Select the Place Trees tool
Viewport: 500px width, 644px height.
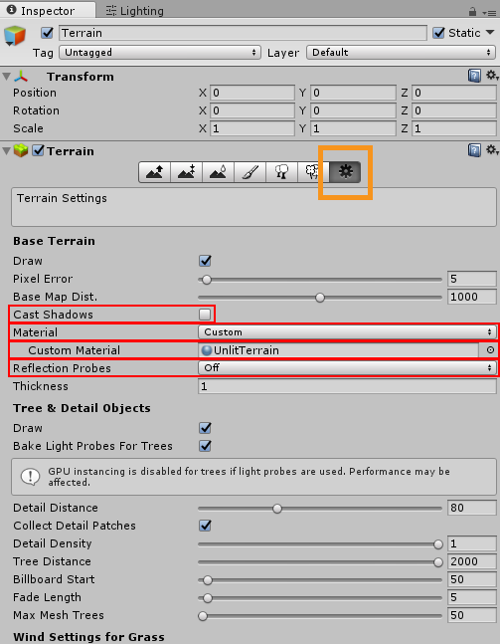[x=281, y=171]
